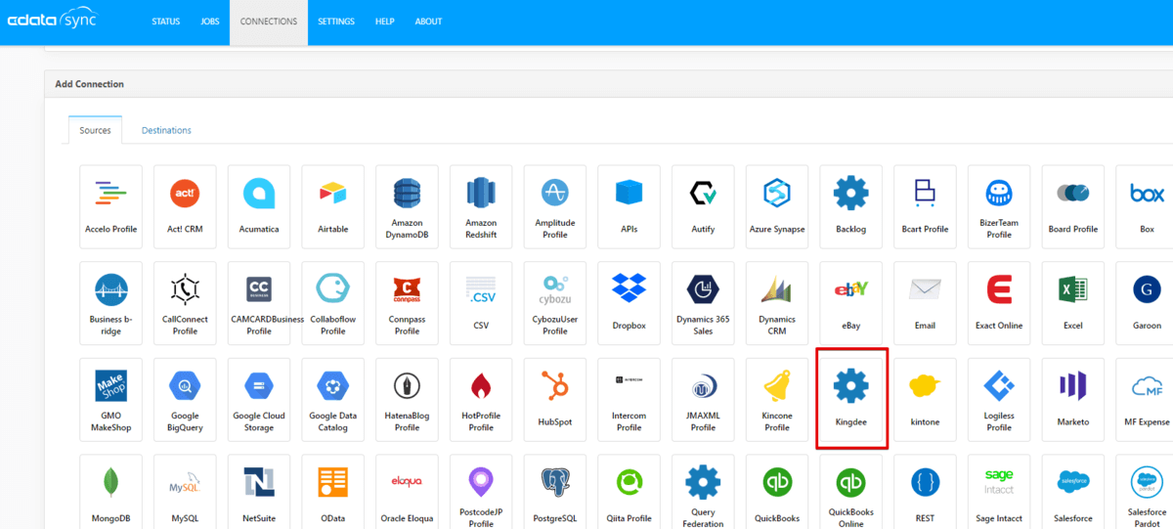Switch to the Destinations tab
This screenshot has width=1173, height=529.
pos(166,130)
